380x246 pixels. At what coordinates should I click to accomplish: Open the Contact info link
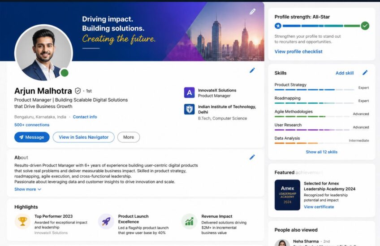pos(85,117)
